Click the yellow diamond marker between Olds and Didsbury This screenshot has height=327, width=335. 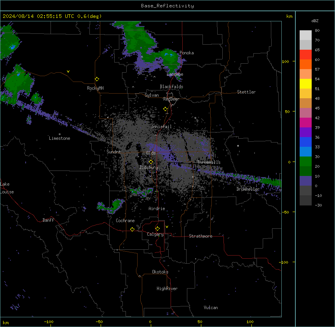pos(151,162)
